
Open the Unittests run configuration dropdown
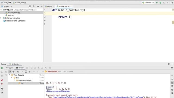point(148,2)
